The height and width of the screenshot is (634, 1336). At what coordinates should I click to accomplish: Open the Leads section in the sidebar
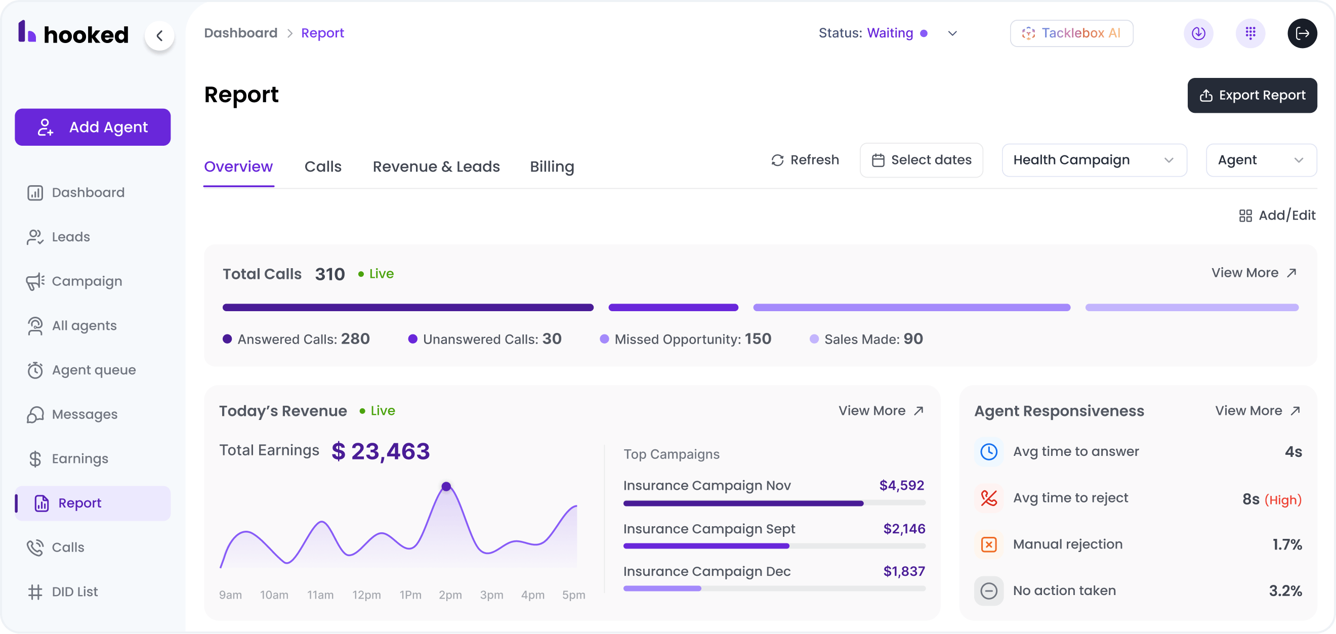[70, 236]
